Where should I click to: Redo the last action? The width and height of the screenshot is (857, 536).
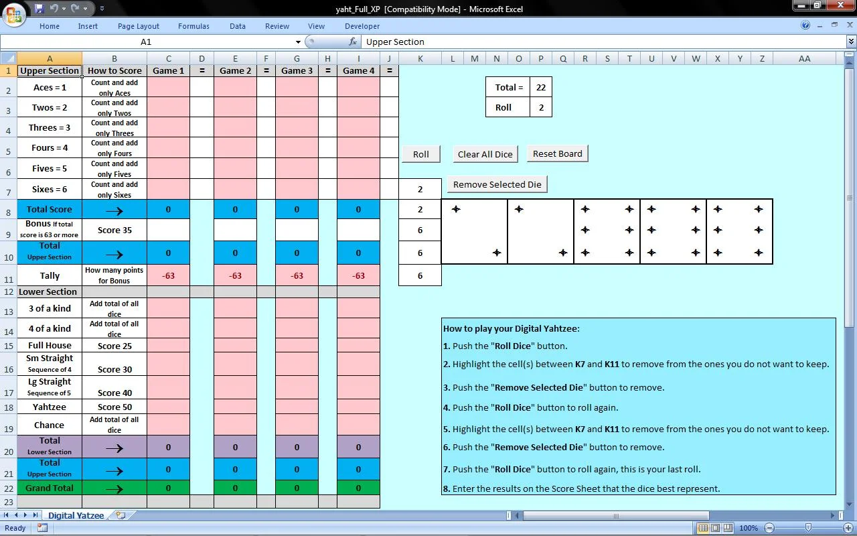pyautogui.click(x=75, y=9)
